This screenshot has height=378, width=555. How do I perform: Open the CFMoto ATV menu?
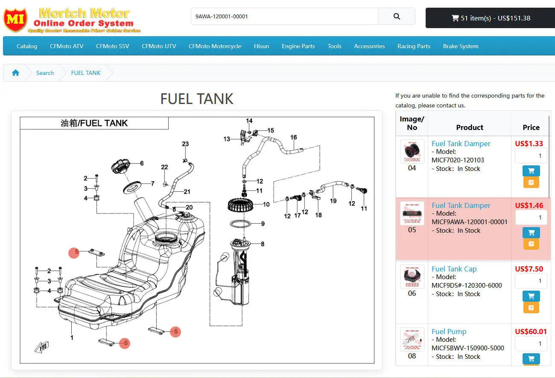(x=67, y=46)
